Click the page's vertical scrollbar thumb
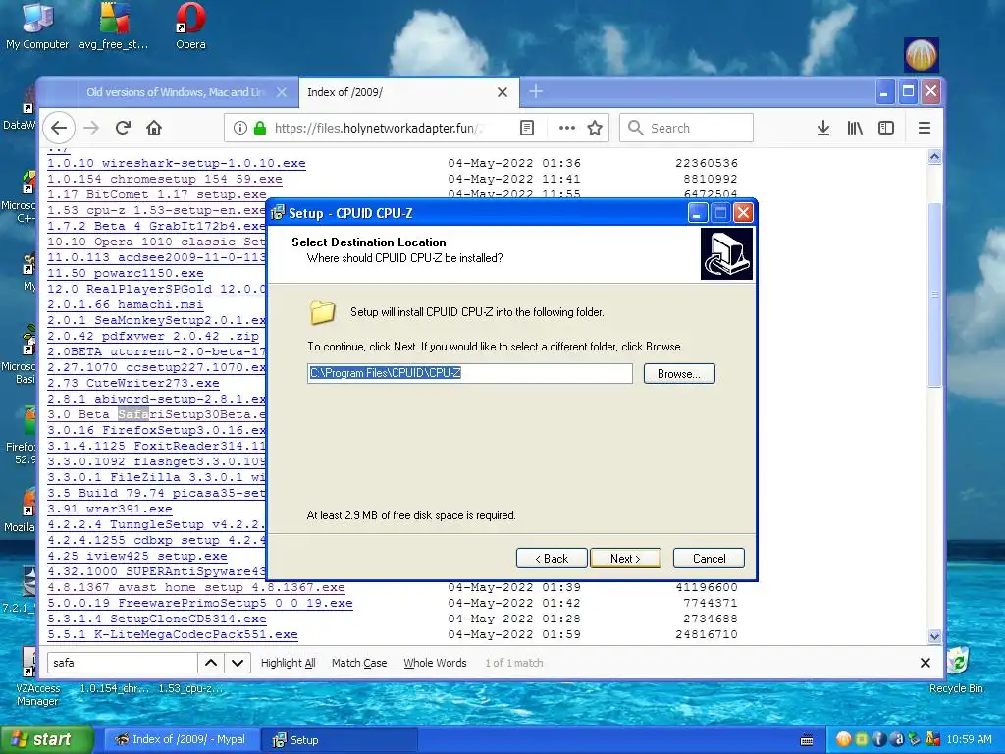This screenshot has height=754, width=1005. pos(934,295)
